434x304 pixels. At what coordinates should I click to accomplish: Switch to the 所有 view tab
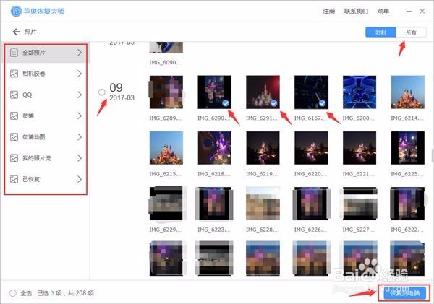pos(411,32)
